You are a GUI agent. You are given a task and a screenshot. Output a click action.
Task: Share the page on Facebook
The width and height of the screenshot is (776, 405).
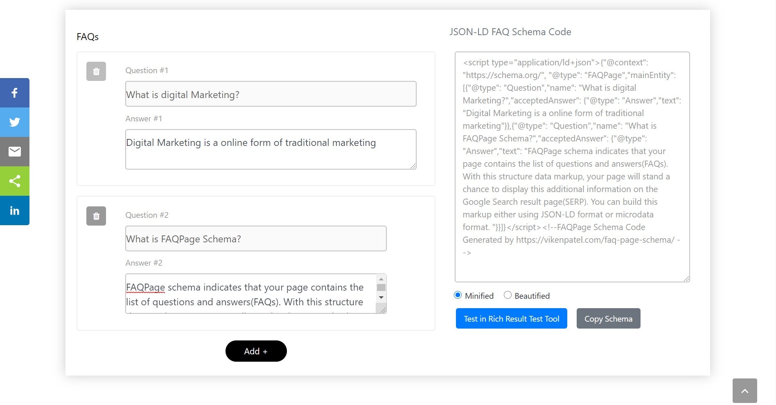(15, 93)
